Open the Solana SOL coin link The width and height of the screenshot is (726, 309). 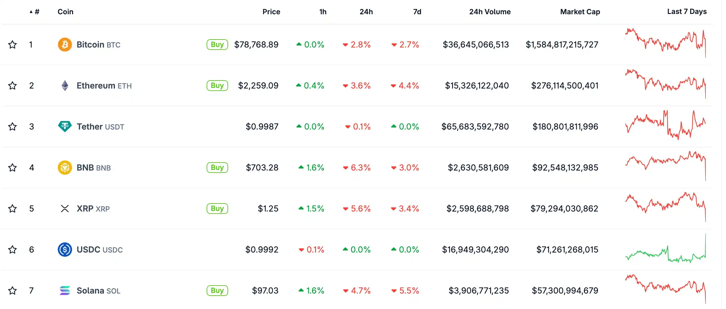point(98,291)
